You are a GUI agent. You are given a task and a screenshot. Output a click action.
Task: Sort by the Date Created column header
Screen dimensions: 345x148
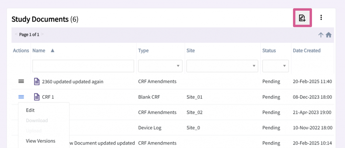point(307,51)
